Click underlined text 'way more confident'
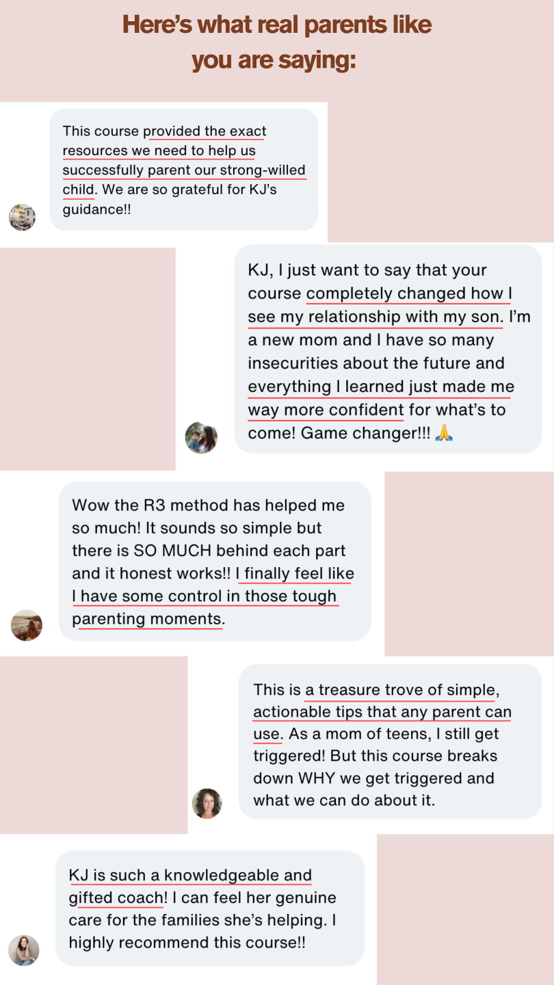 (326, 410)
